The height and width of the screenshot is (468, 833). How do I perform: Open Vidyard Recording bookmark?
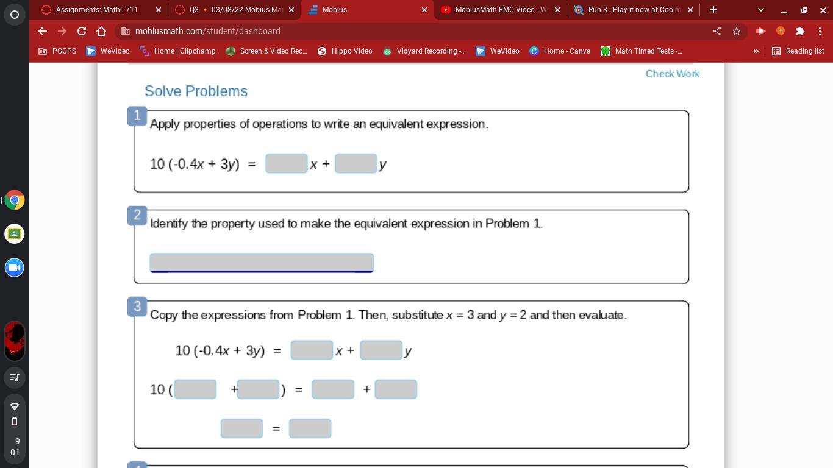(424, 51)
